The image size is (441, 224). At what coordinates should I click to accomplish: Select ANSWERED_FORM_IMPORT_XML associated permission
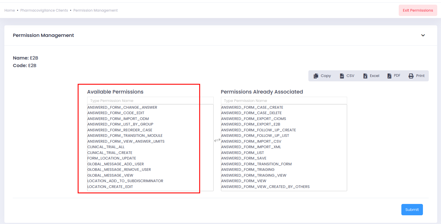click(251, 147)
